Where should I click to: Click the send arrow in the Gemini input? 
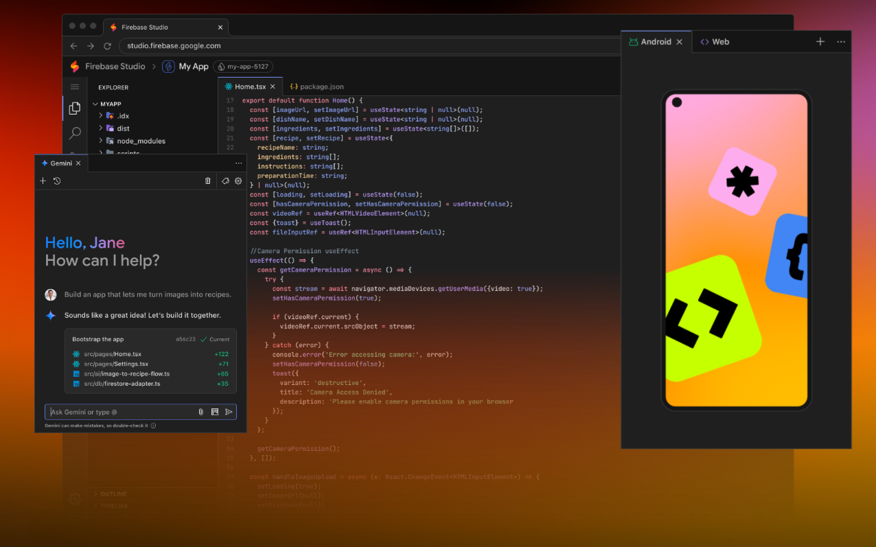229,411
